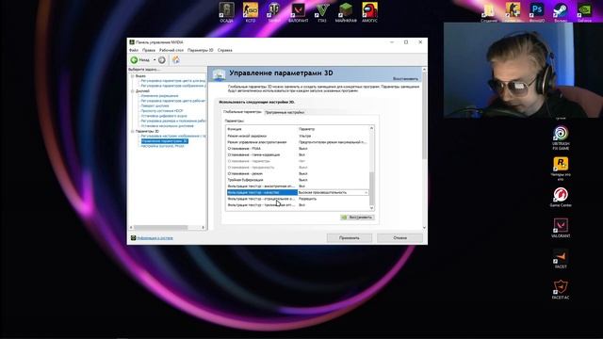The height and width of the screenshot is (339, 603).
Task: Select Управление параметрами 3D tree item
Action: [x=164, y=141]
